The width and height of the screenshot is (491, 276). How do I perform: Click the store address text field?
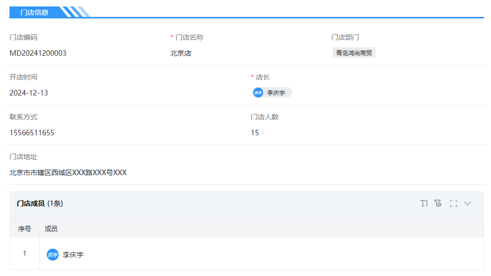pos(68,173)
